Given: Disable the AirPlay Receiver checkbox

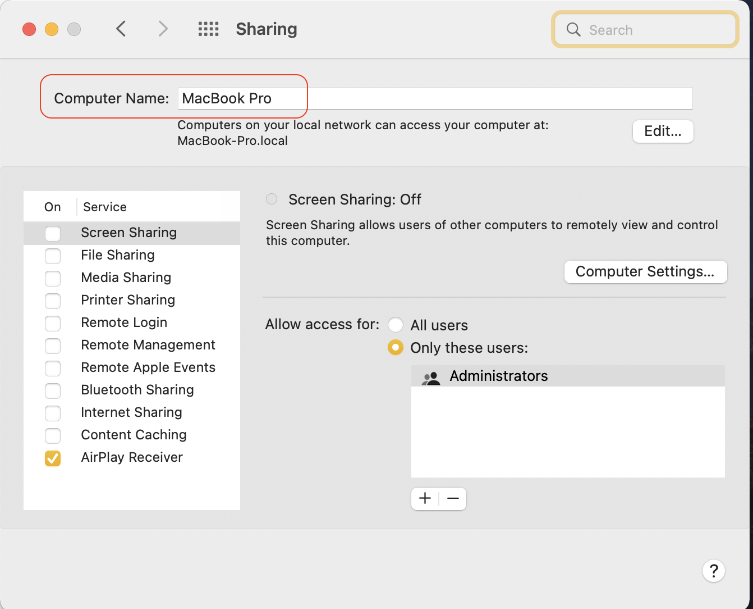Looking at the screenshot, I should pos(53,458).
